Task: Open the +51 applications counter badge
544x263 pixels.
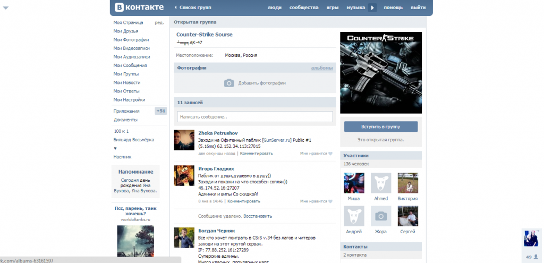Action: point(160,111)
